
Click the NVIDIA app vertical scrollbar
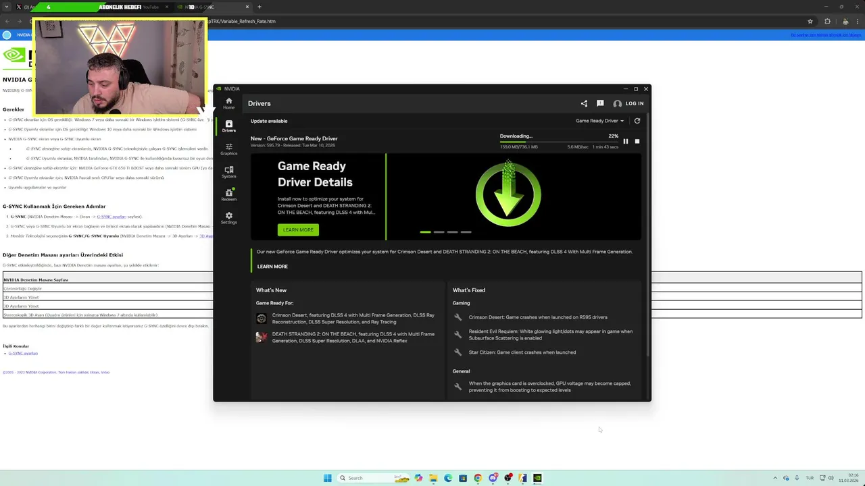[x=648, y=236]
